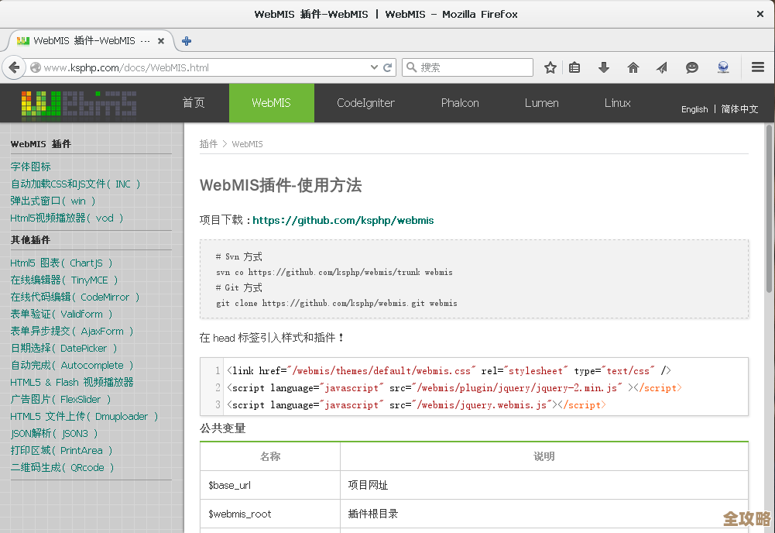
Task: Open the search engine selector magnifier dropdown
Action: point(411,67)
